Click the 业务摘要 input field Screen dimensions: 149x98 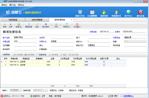point(25,45)
